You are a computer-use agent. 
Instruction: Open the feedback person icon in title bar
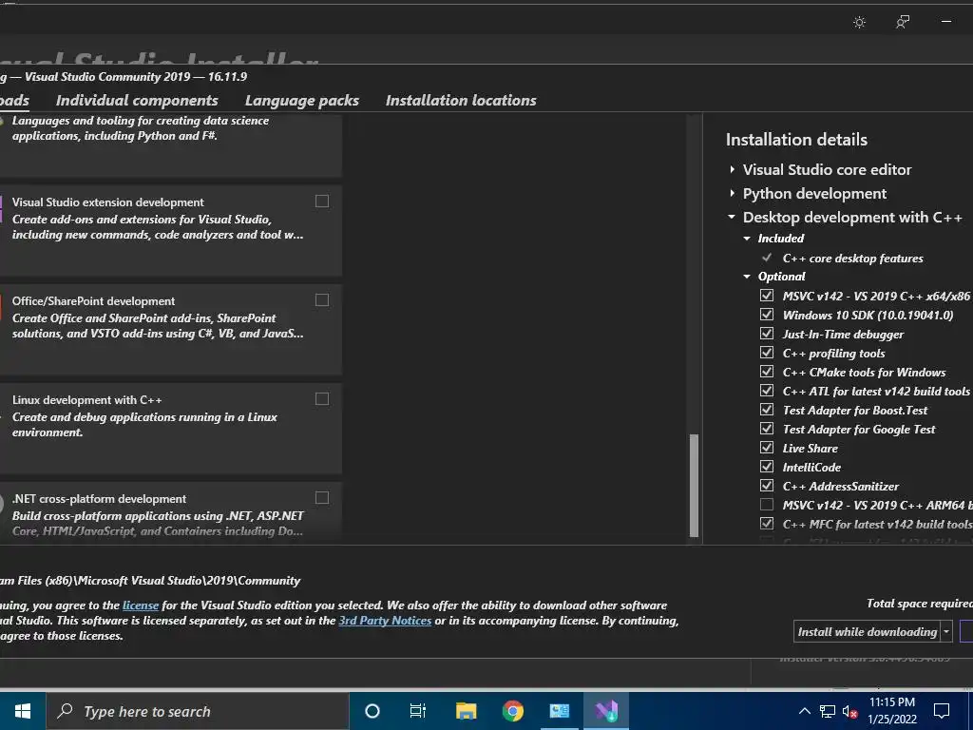(903, 23)
